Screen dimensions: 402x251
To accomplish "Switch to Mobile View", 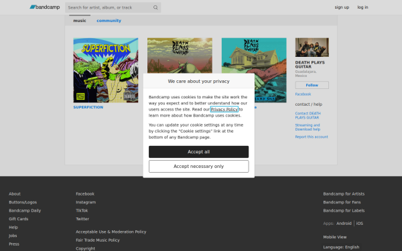I will pos(334,237).
